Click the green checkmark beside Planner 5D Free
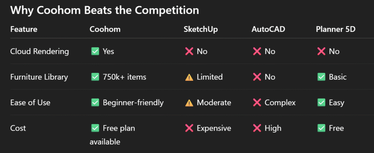 [321, 129]
